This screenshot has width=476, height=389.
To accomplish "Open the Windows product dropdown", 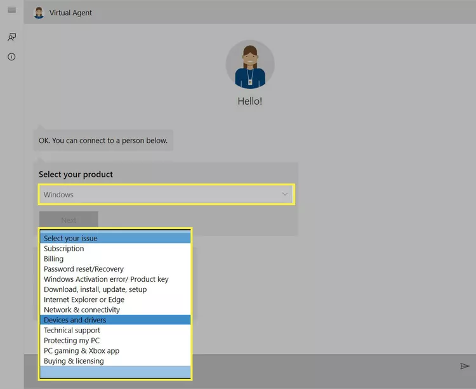I will [x=166, y=194].
